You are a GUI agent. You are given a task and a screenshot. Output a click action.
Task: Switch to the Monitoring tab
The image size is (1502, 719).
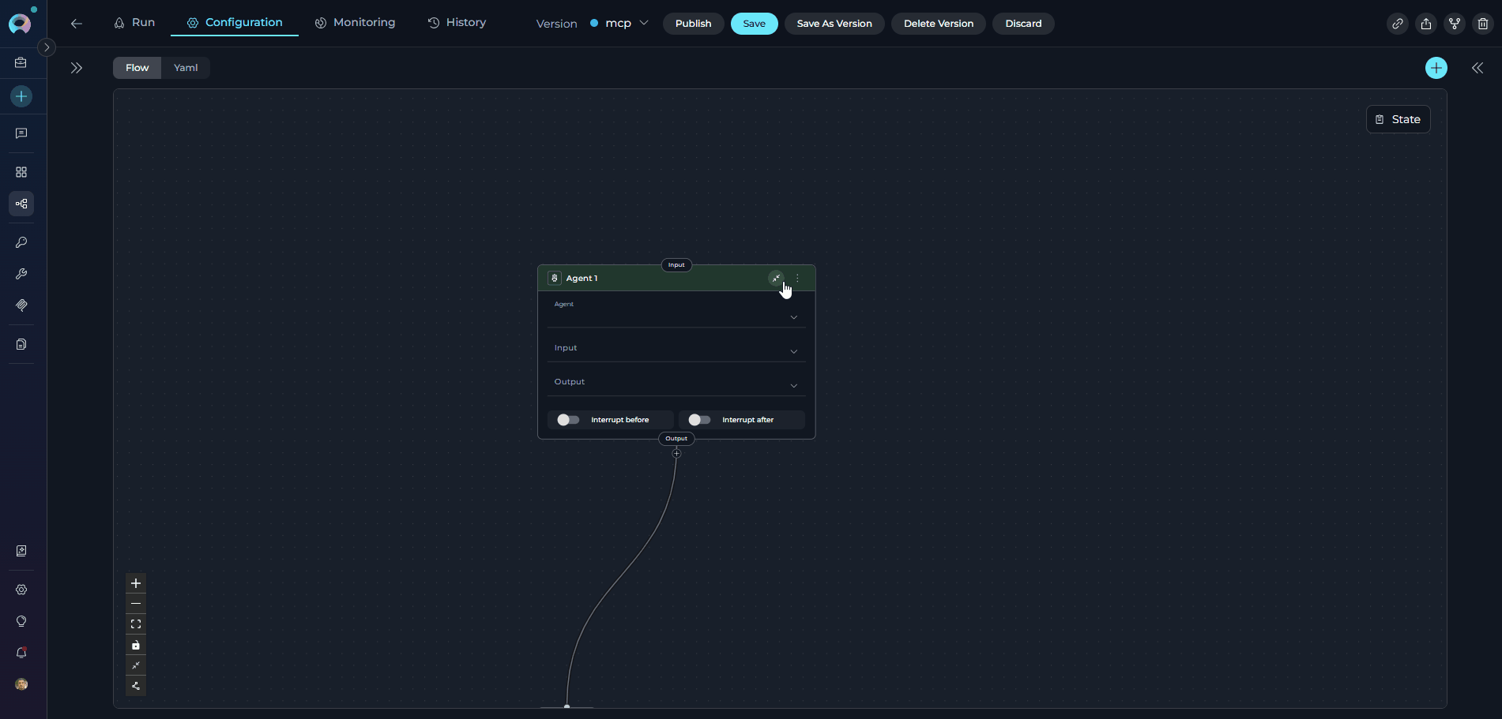[355, 23]
